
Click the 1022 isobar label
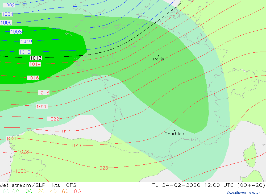tap(53, 119)
